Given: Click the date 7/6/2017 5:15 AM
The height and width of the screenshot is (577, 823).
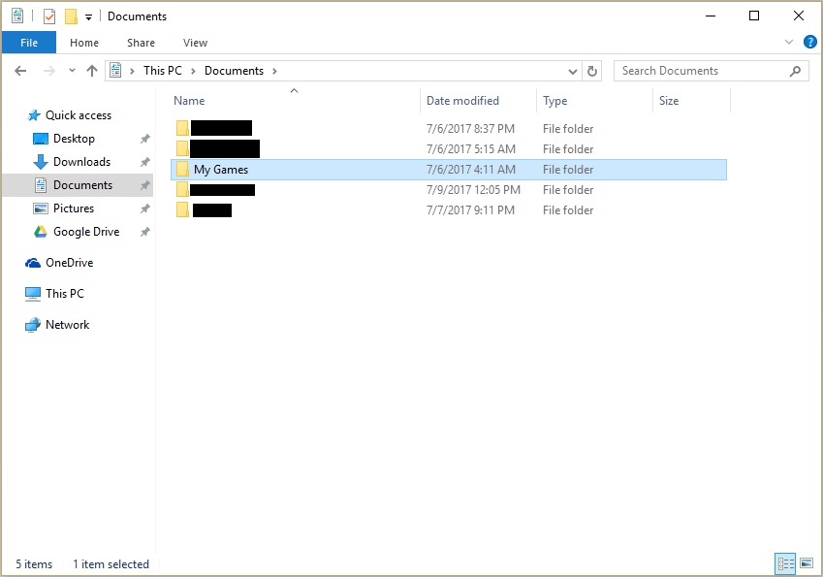Looking at the screenshot, I should click(471, 149).
